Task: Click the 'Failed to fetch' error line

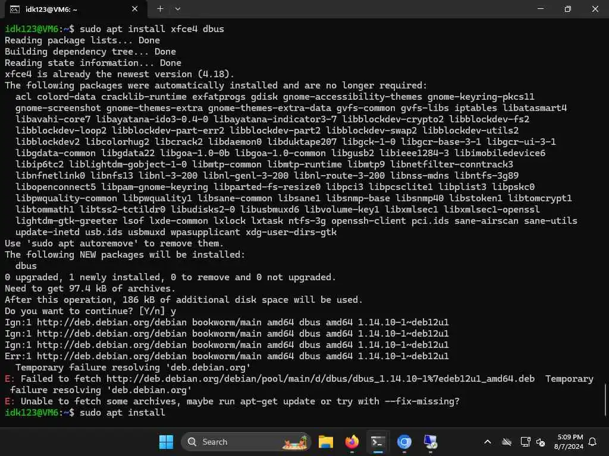Action: point(299,384)
